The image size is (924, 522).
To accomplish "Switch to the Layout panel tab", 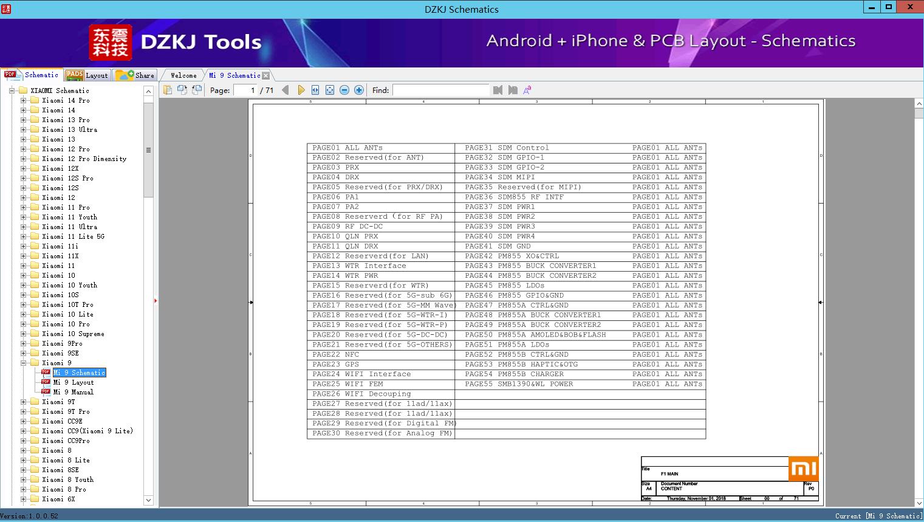I will coord(87,75).
